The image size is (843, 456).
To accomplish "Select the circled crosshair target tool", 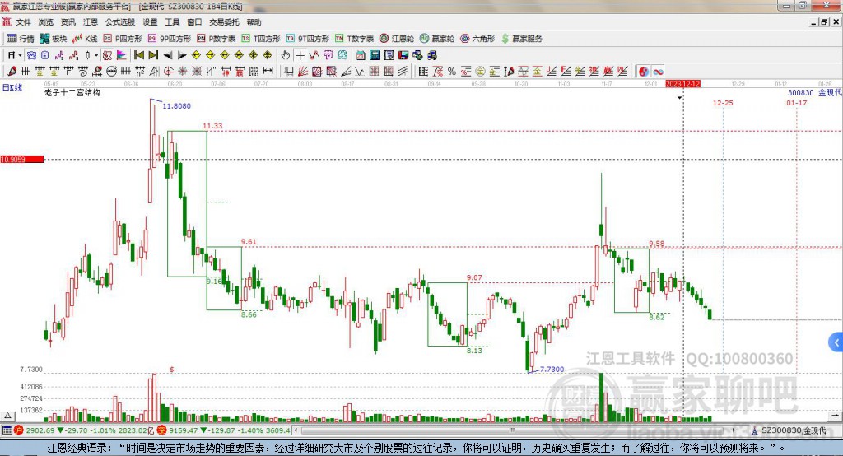I will click(x=168, y=72).
